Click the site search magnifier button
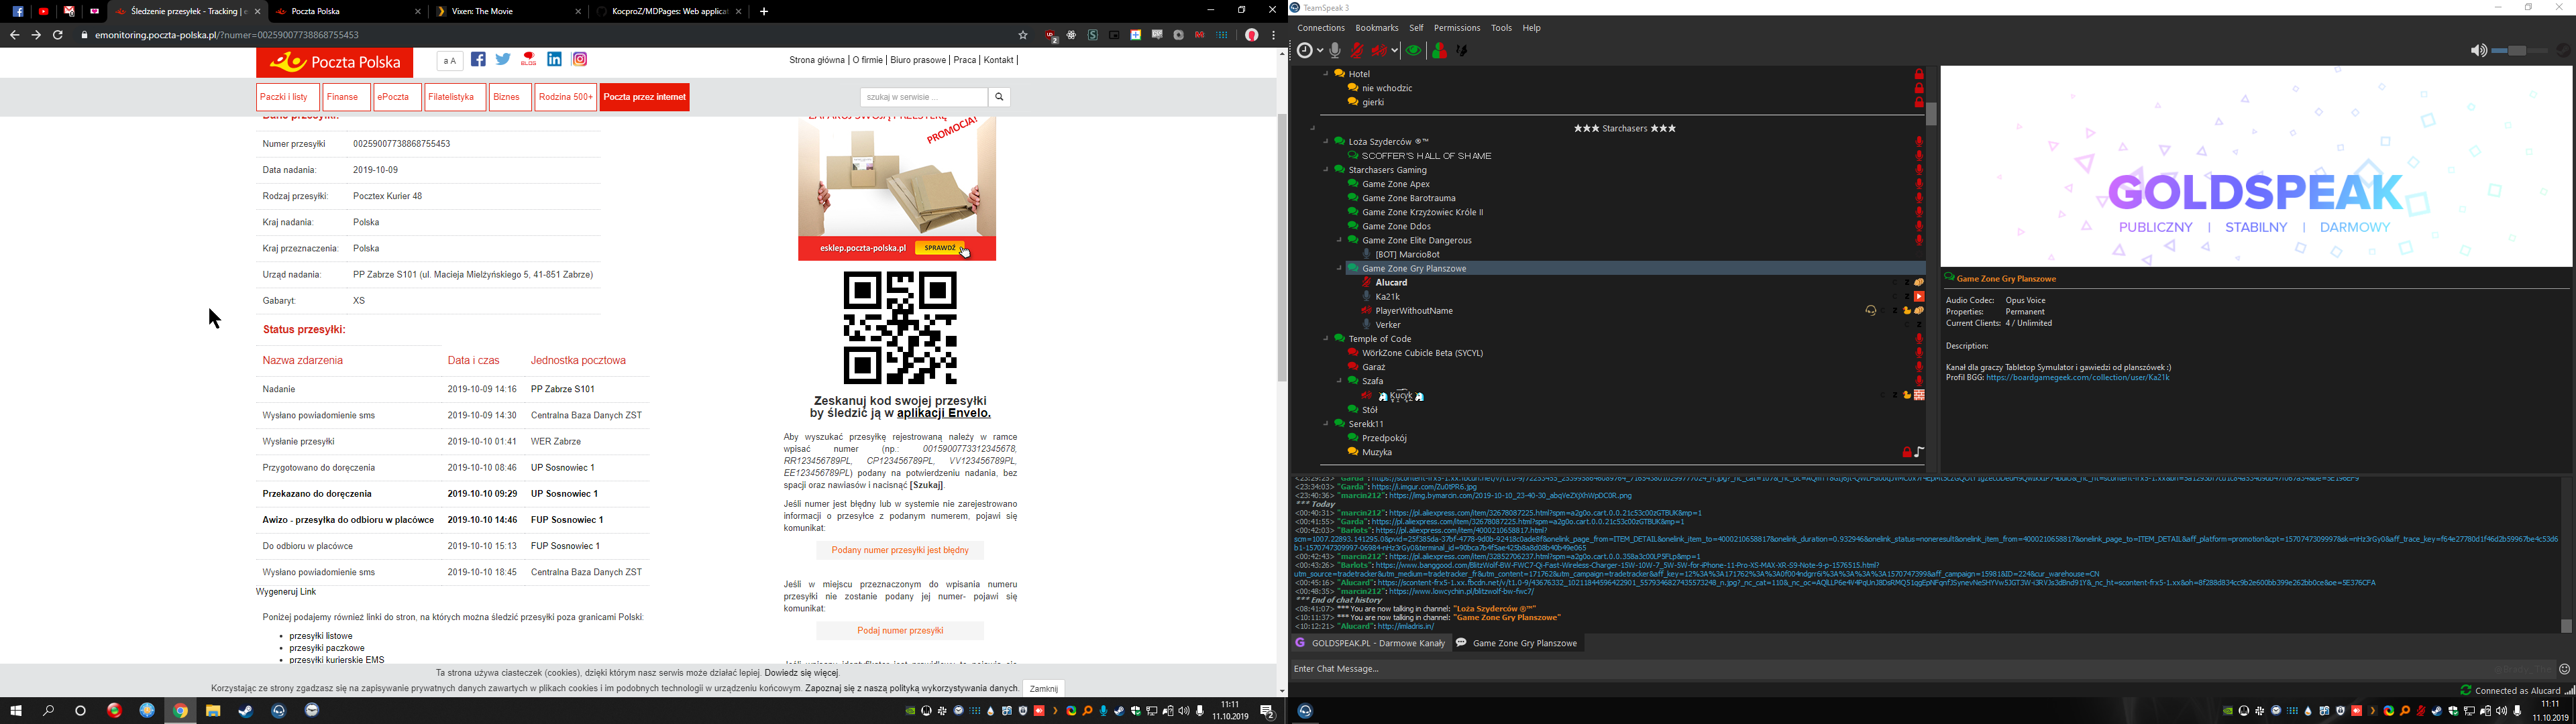 point(998,97)
